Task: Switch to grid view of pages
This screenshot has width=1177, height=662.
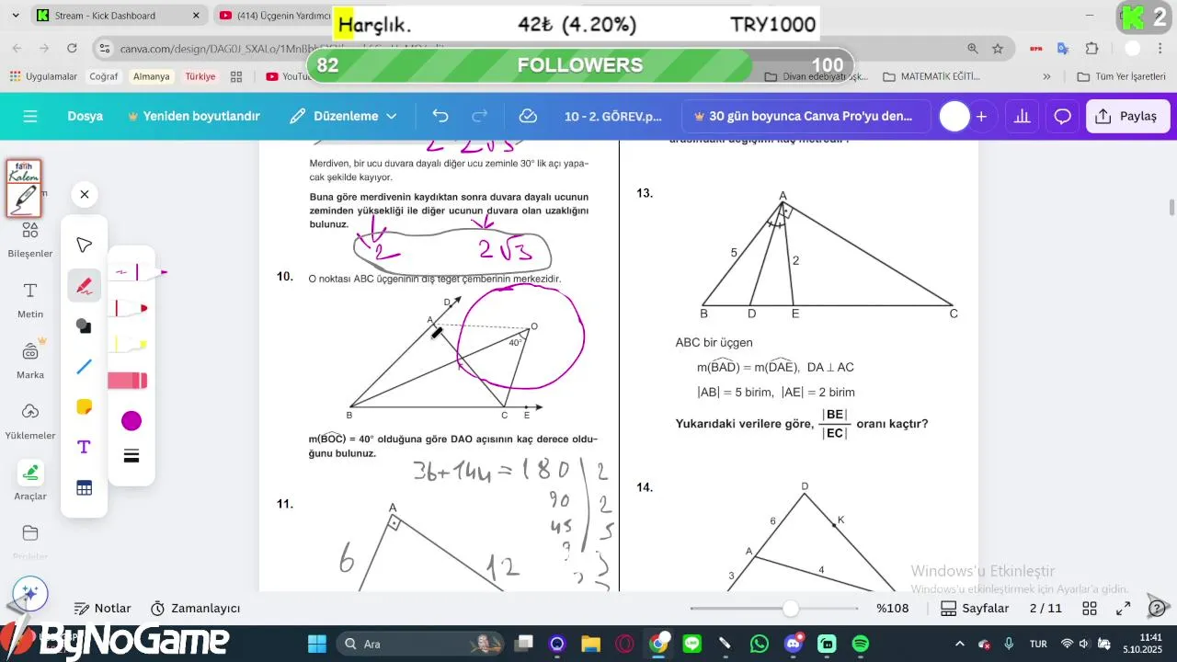Action: point(1090,609)
